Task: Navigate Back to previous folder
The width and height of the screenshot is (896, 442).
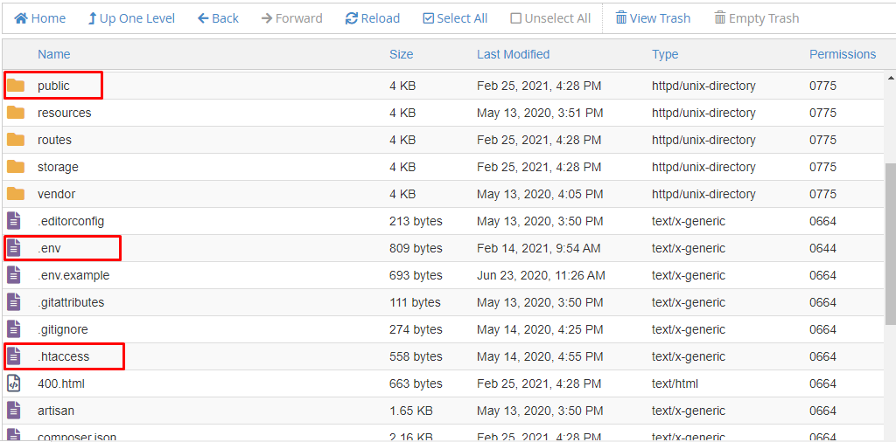Action: point(218,18)
